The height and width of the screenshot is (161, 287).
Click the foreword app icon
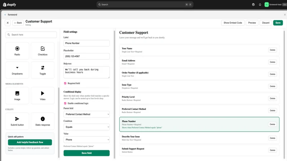click(x=5, y=15)
